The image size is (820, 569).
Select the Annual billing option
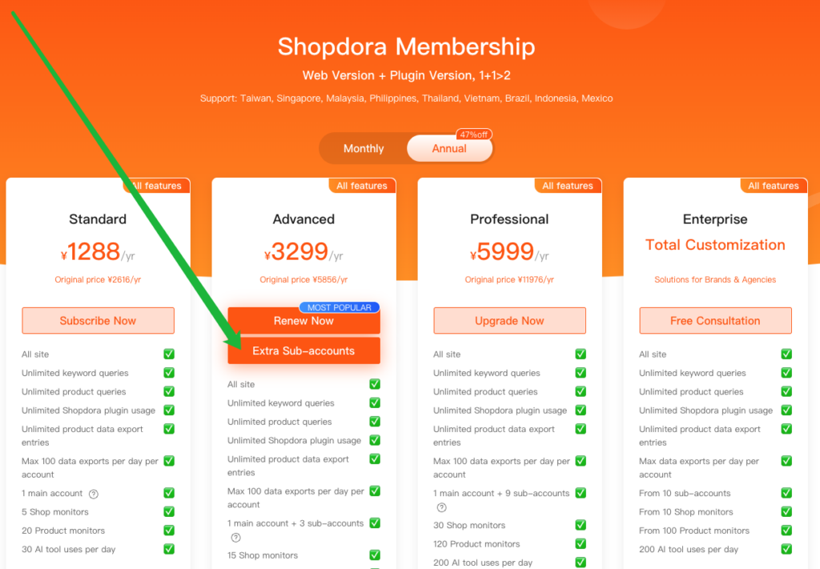tap(449, 149)
